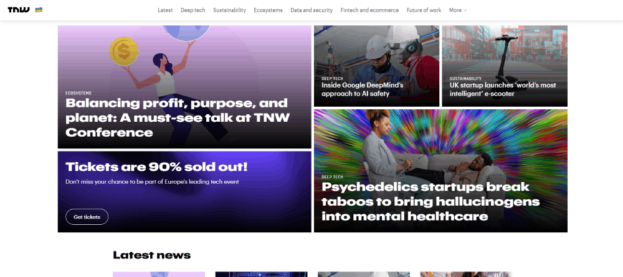Image resolution: width=623 pixels, height=277 pixels.
Task: Click the Get tickets button
Action: [87, 217]
